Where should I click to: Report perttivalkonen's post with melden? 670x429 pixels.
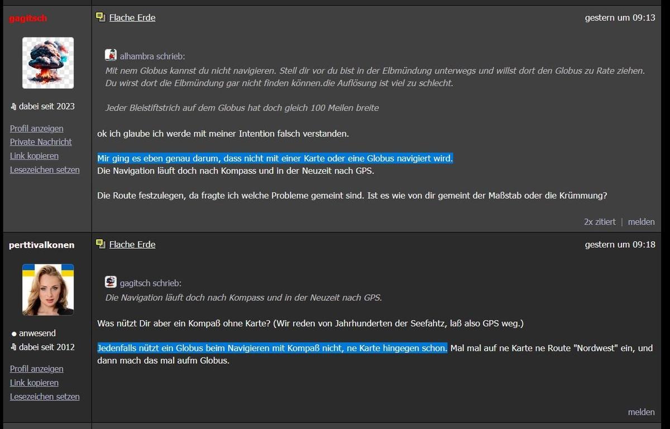tap(641, 412)
